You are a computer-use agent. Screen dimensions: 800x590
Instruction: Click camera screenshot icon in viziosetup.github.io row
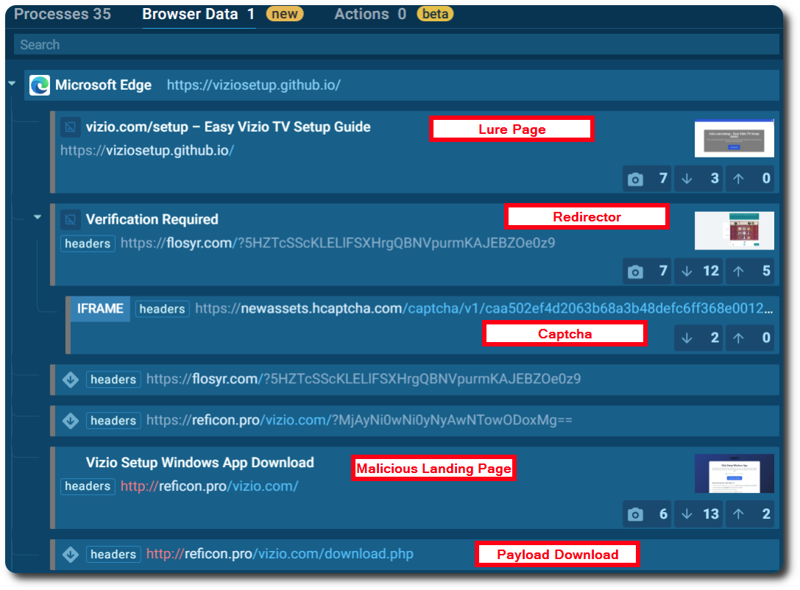pos(635,179)
